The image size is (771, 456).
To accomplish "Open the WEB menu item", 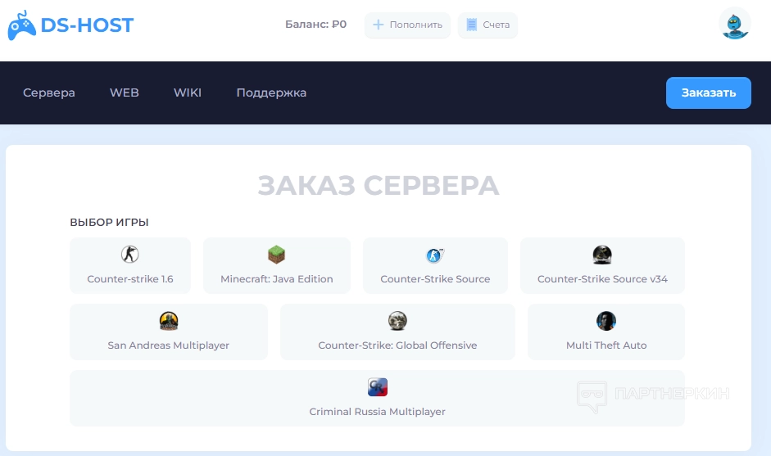I will [125, 93].
